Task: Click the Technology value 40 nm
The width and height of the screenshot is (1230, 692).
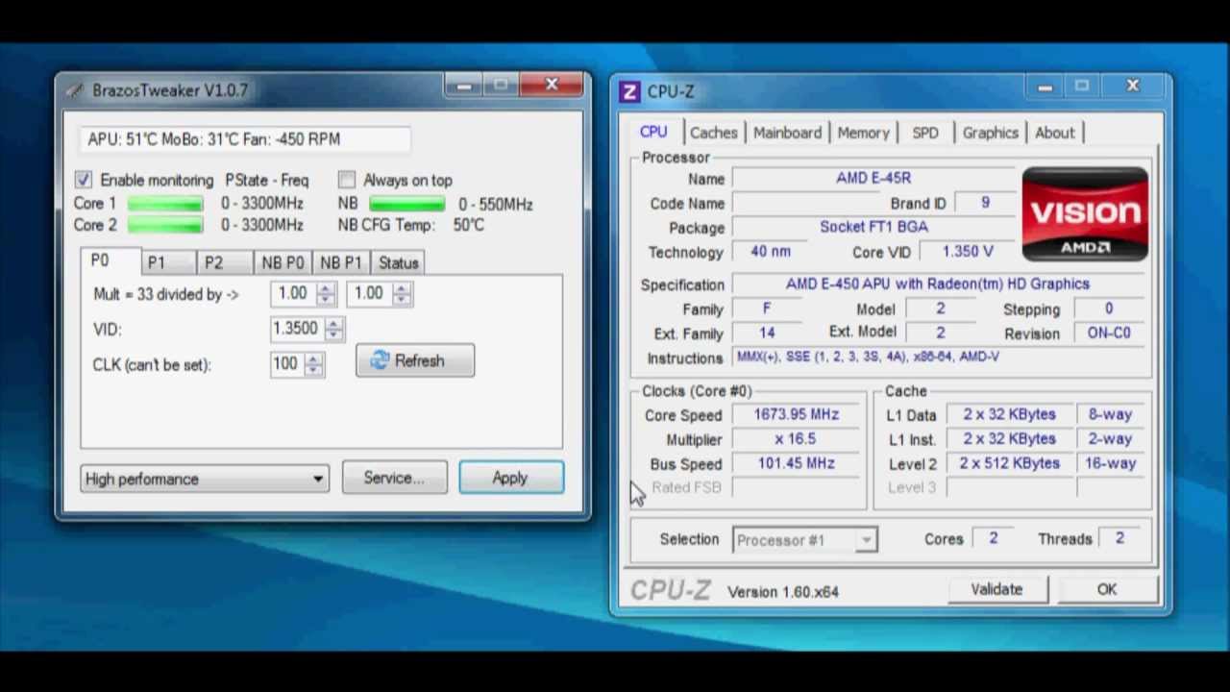Action: tap(771, 251)
